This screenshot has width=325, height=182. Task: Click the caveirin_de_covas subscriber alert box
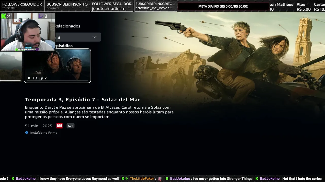point(155,6)
